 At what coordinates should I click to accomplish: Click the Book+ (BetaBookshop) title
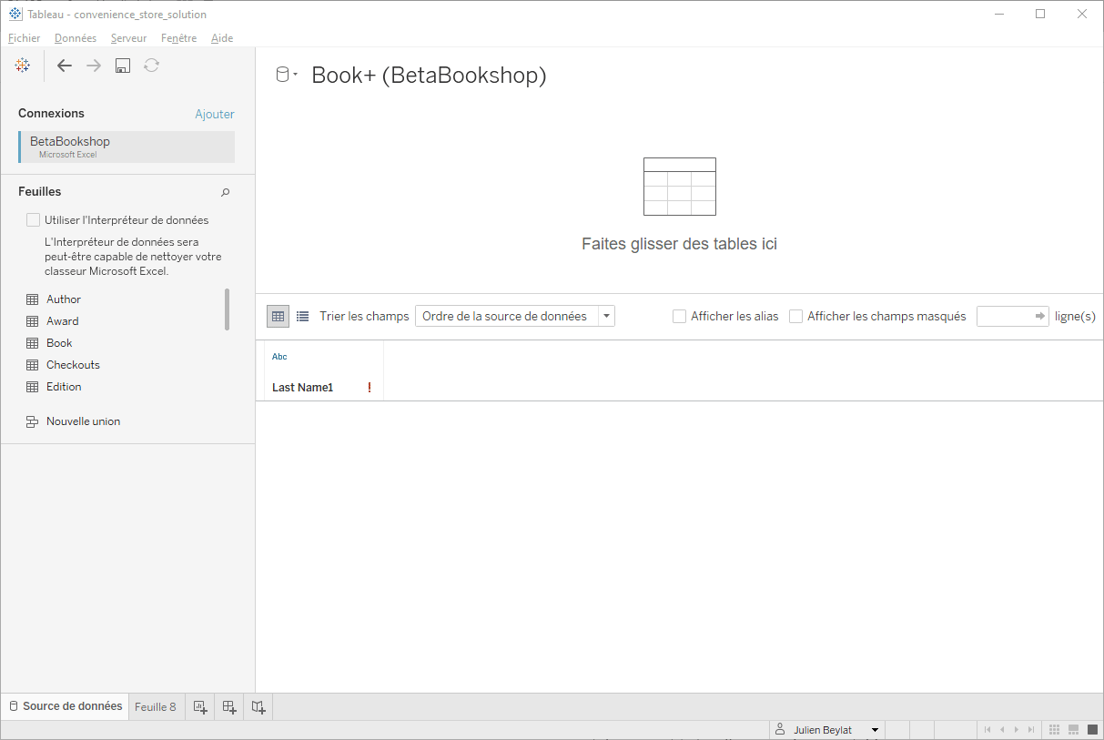click(429, 75)
